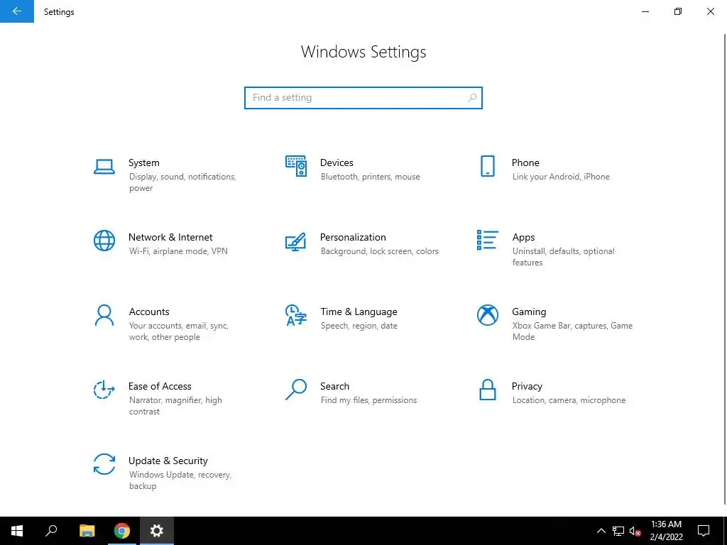Click 'Display, sound, notifications, power' text
Image resolution: width=727 pixels, height=545 pixels.
click(182, 182)
